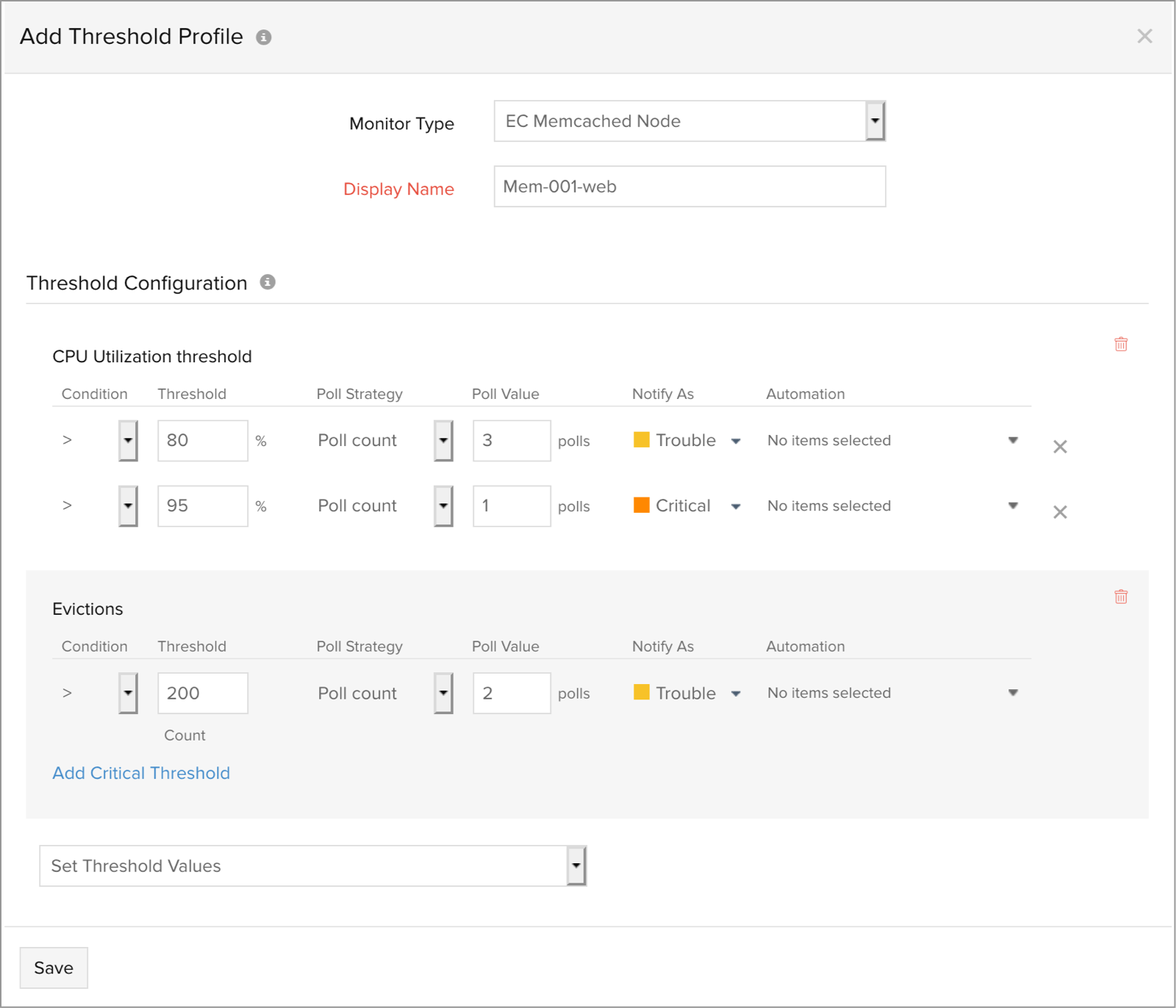Expand the Set Threshold Values dropdown

tap(576, 865)
